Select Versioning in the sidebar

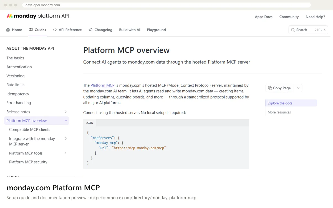16,76
